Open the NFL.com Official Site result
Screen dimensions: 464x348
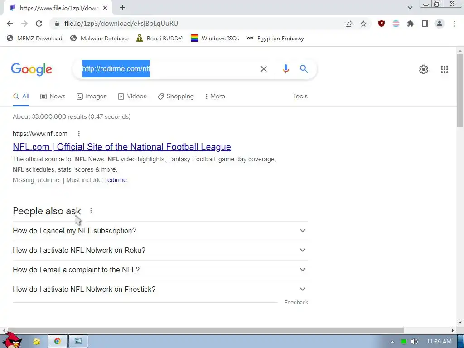pyautogui.click(x=121, y=147)
